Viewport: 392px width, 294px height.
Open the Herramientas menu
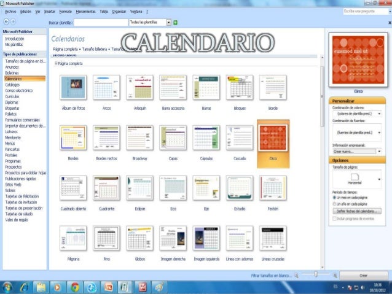(86, 12)
